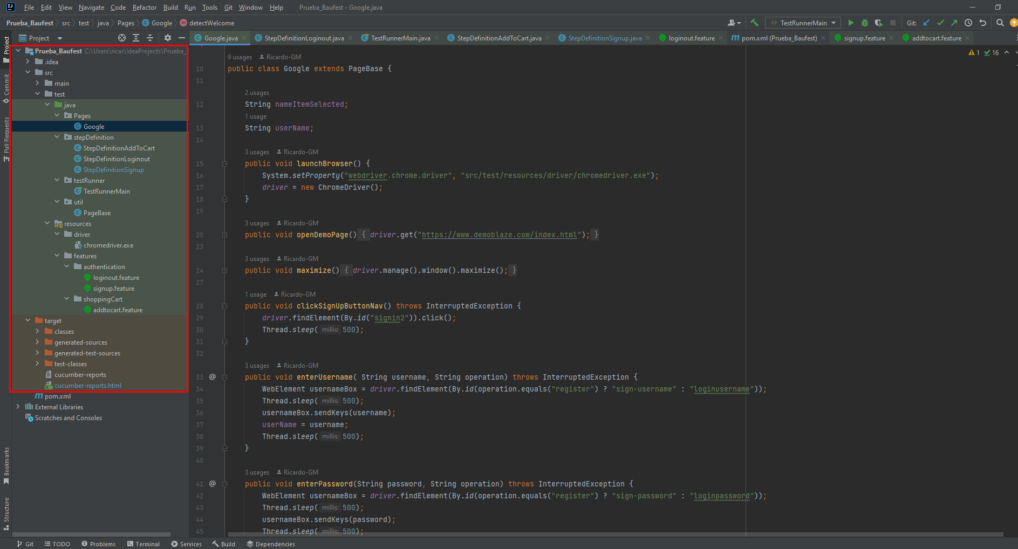Image resolution: width=1018 pixels, height=549 pixels.
Task: Open Search Everywhere magnifier
Action: coord(1000,23)
